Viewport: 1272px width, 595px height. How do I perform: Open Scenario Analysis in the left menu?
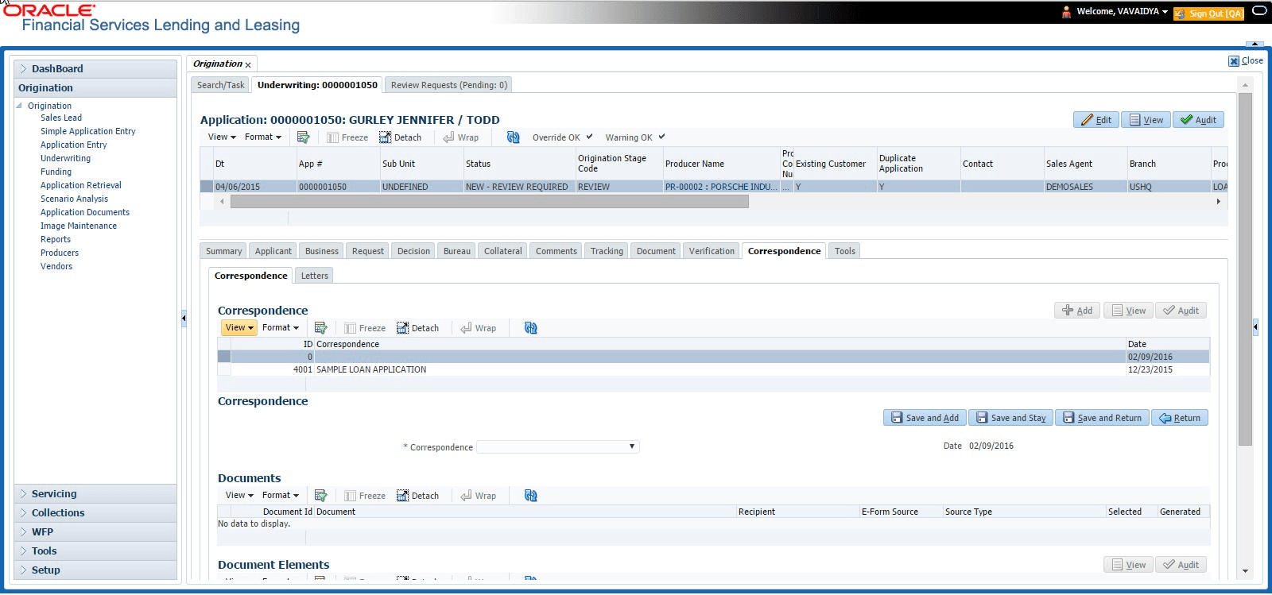pyautogui.click(x=74, y=199)
